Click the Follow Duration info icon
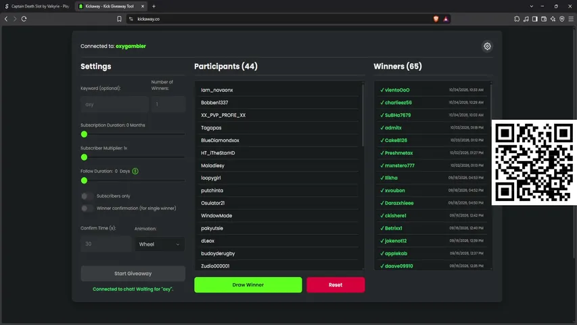This screenshot has width=577, height=325. tap(135, 171)
